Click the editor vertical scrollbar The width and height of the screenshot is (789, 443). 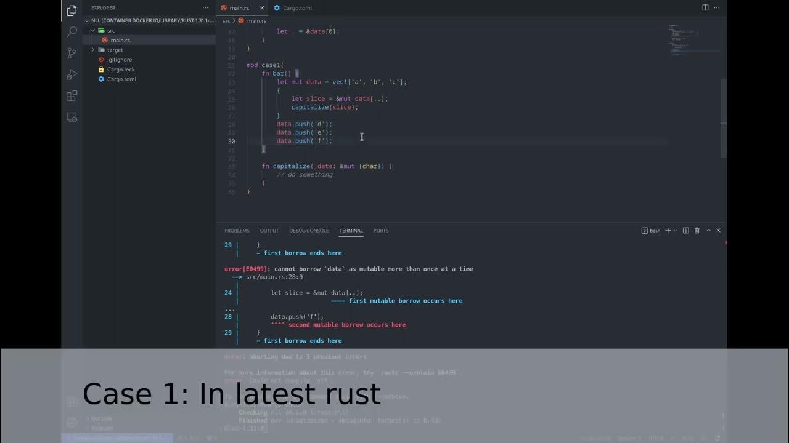724,117
